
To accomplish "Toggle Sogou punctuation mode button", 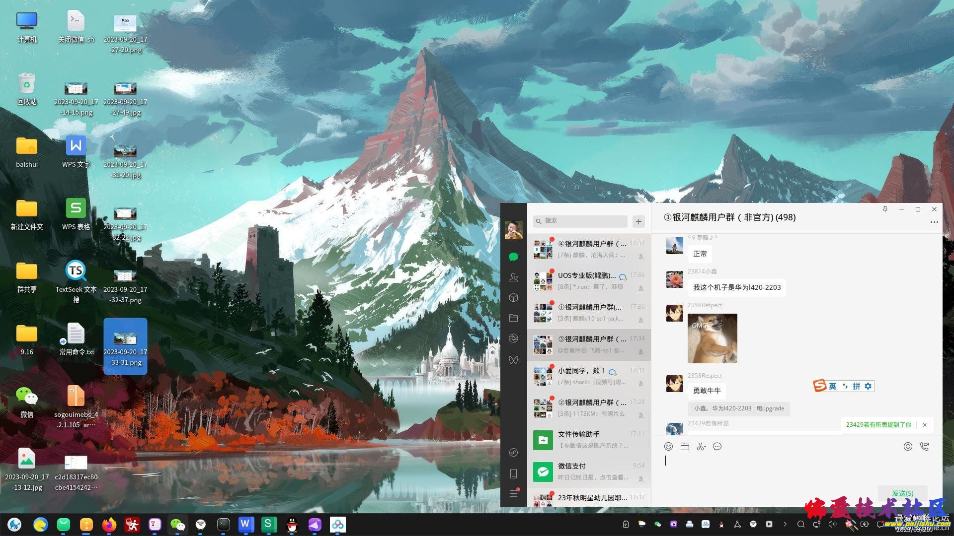I will click(x=845, y=386).
